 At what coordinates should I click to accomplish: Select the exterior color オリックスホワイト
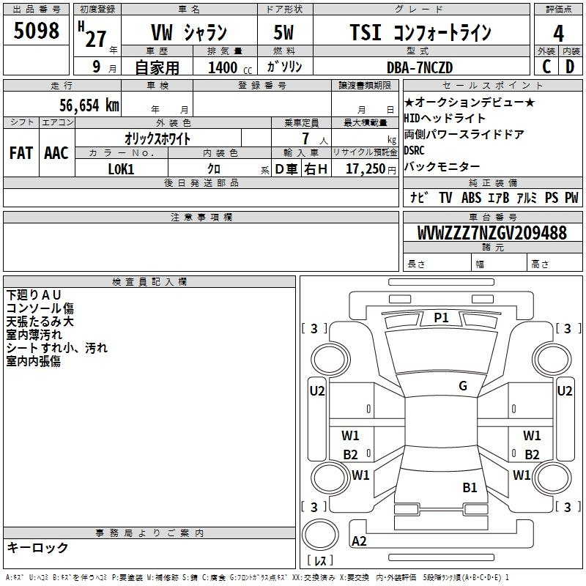[157, 138]
